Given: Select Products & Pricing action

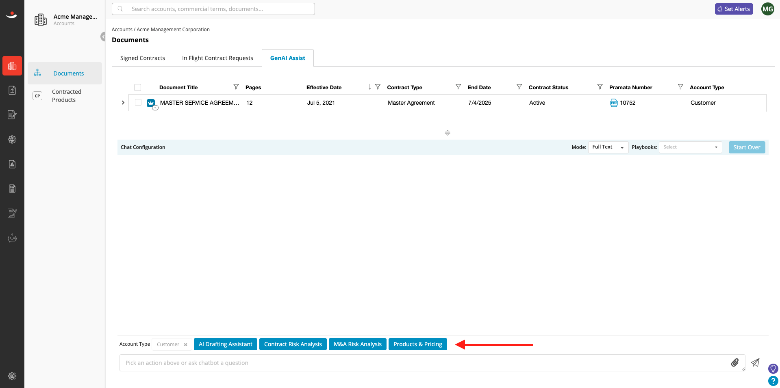Looking at the screenshot, I should pyautogui.click(x=418, y=344).
